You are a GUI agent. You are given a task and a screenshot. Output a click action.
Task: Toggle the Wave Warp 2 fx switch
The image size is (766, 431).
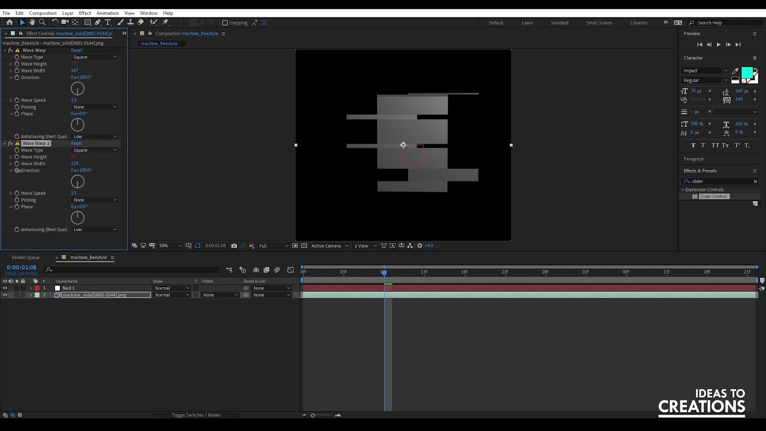click(x=10, y=144)
